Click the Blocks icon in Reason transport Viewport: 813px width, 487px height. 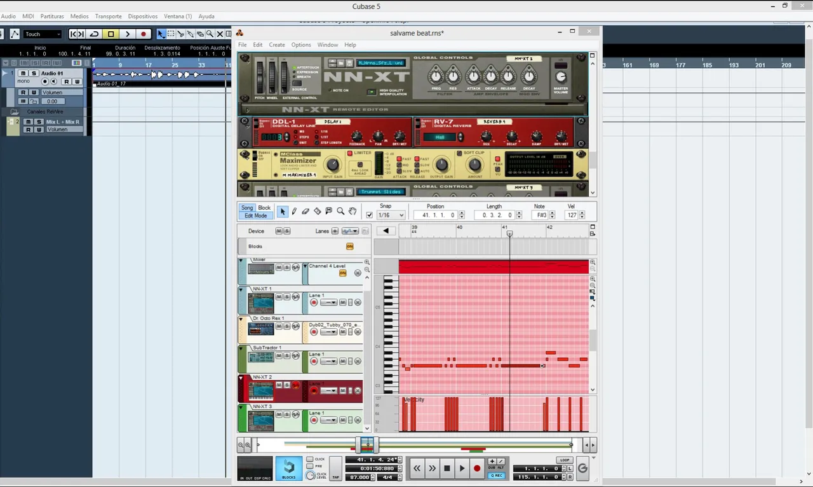point(288,469)
